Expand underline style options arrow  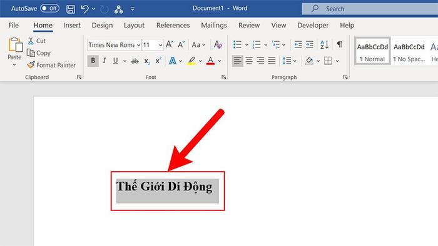[x=125, y=61]
